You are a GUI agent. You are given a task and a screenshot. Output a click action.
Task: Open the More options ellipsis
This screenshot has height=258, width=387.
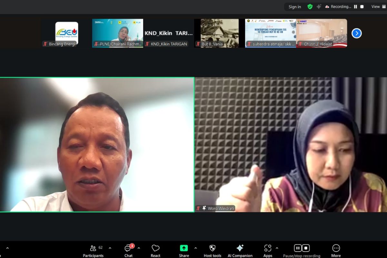point(336,251)
